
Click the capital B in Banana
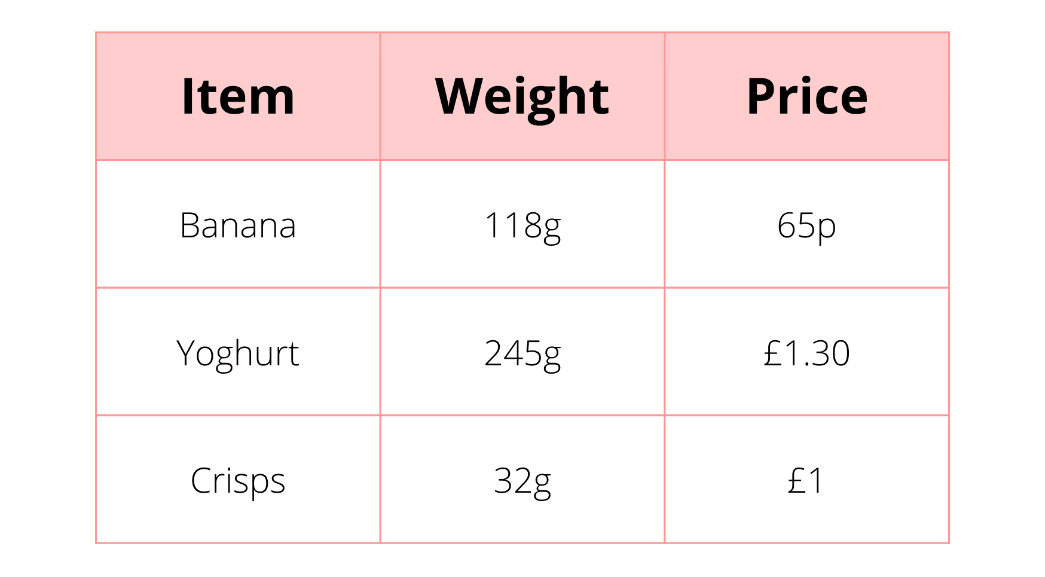point(190,225)
